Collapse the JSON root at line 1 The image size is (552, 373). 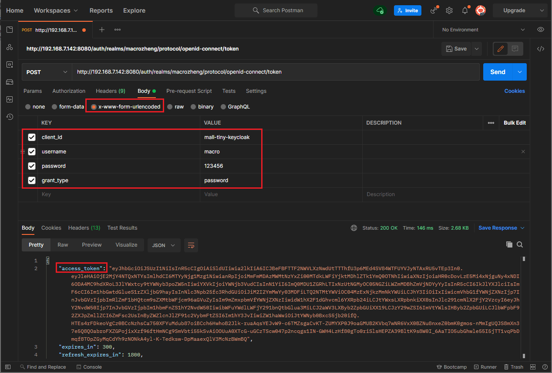pyautogui.click(x=48, y=261)
